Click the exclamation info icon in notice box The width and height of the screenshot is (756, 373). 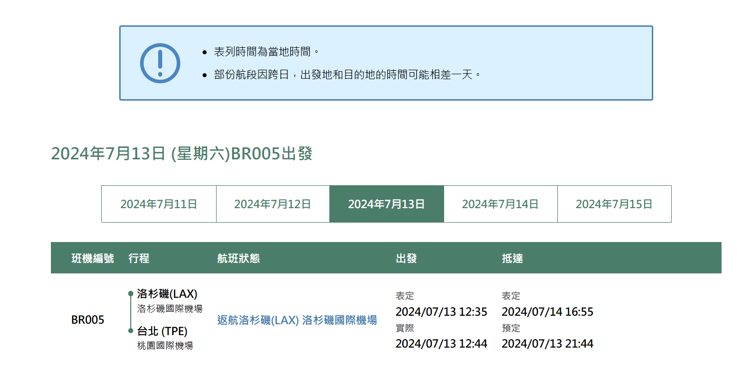pos(160,63)
